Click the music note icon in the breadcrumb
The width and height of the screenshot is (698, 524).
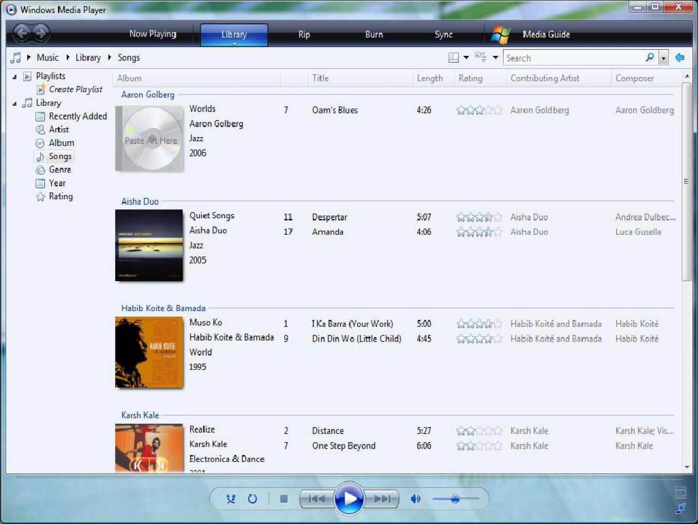pyautogui.click(x=16, y=57)
